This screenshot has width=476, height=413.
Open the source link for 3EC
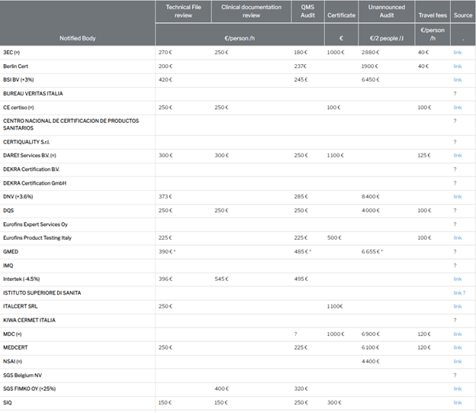coord(457,52)
